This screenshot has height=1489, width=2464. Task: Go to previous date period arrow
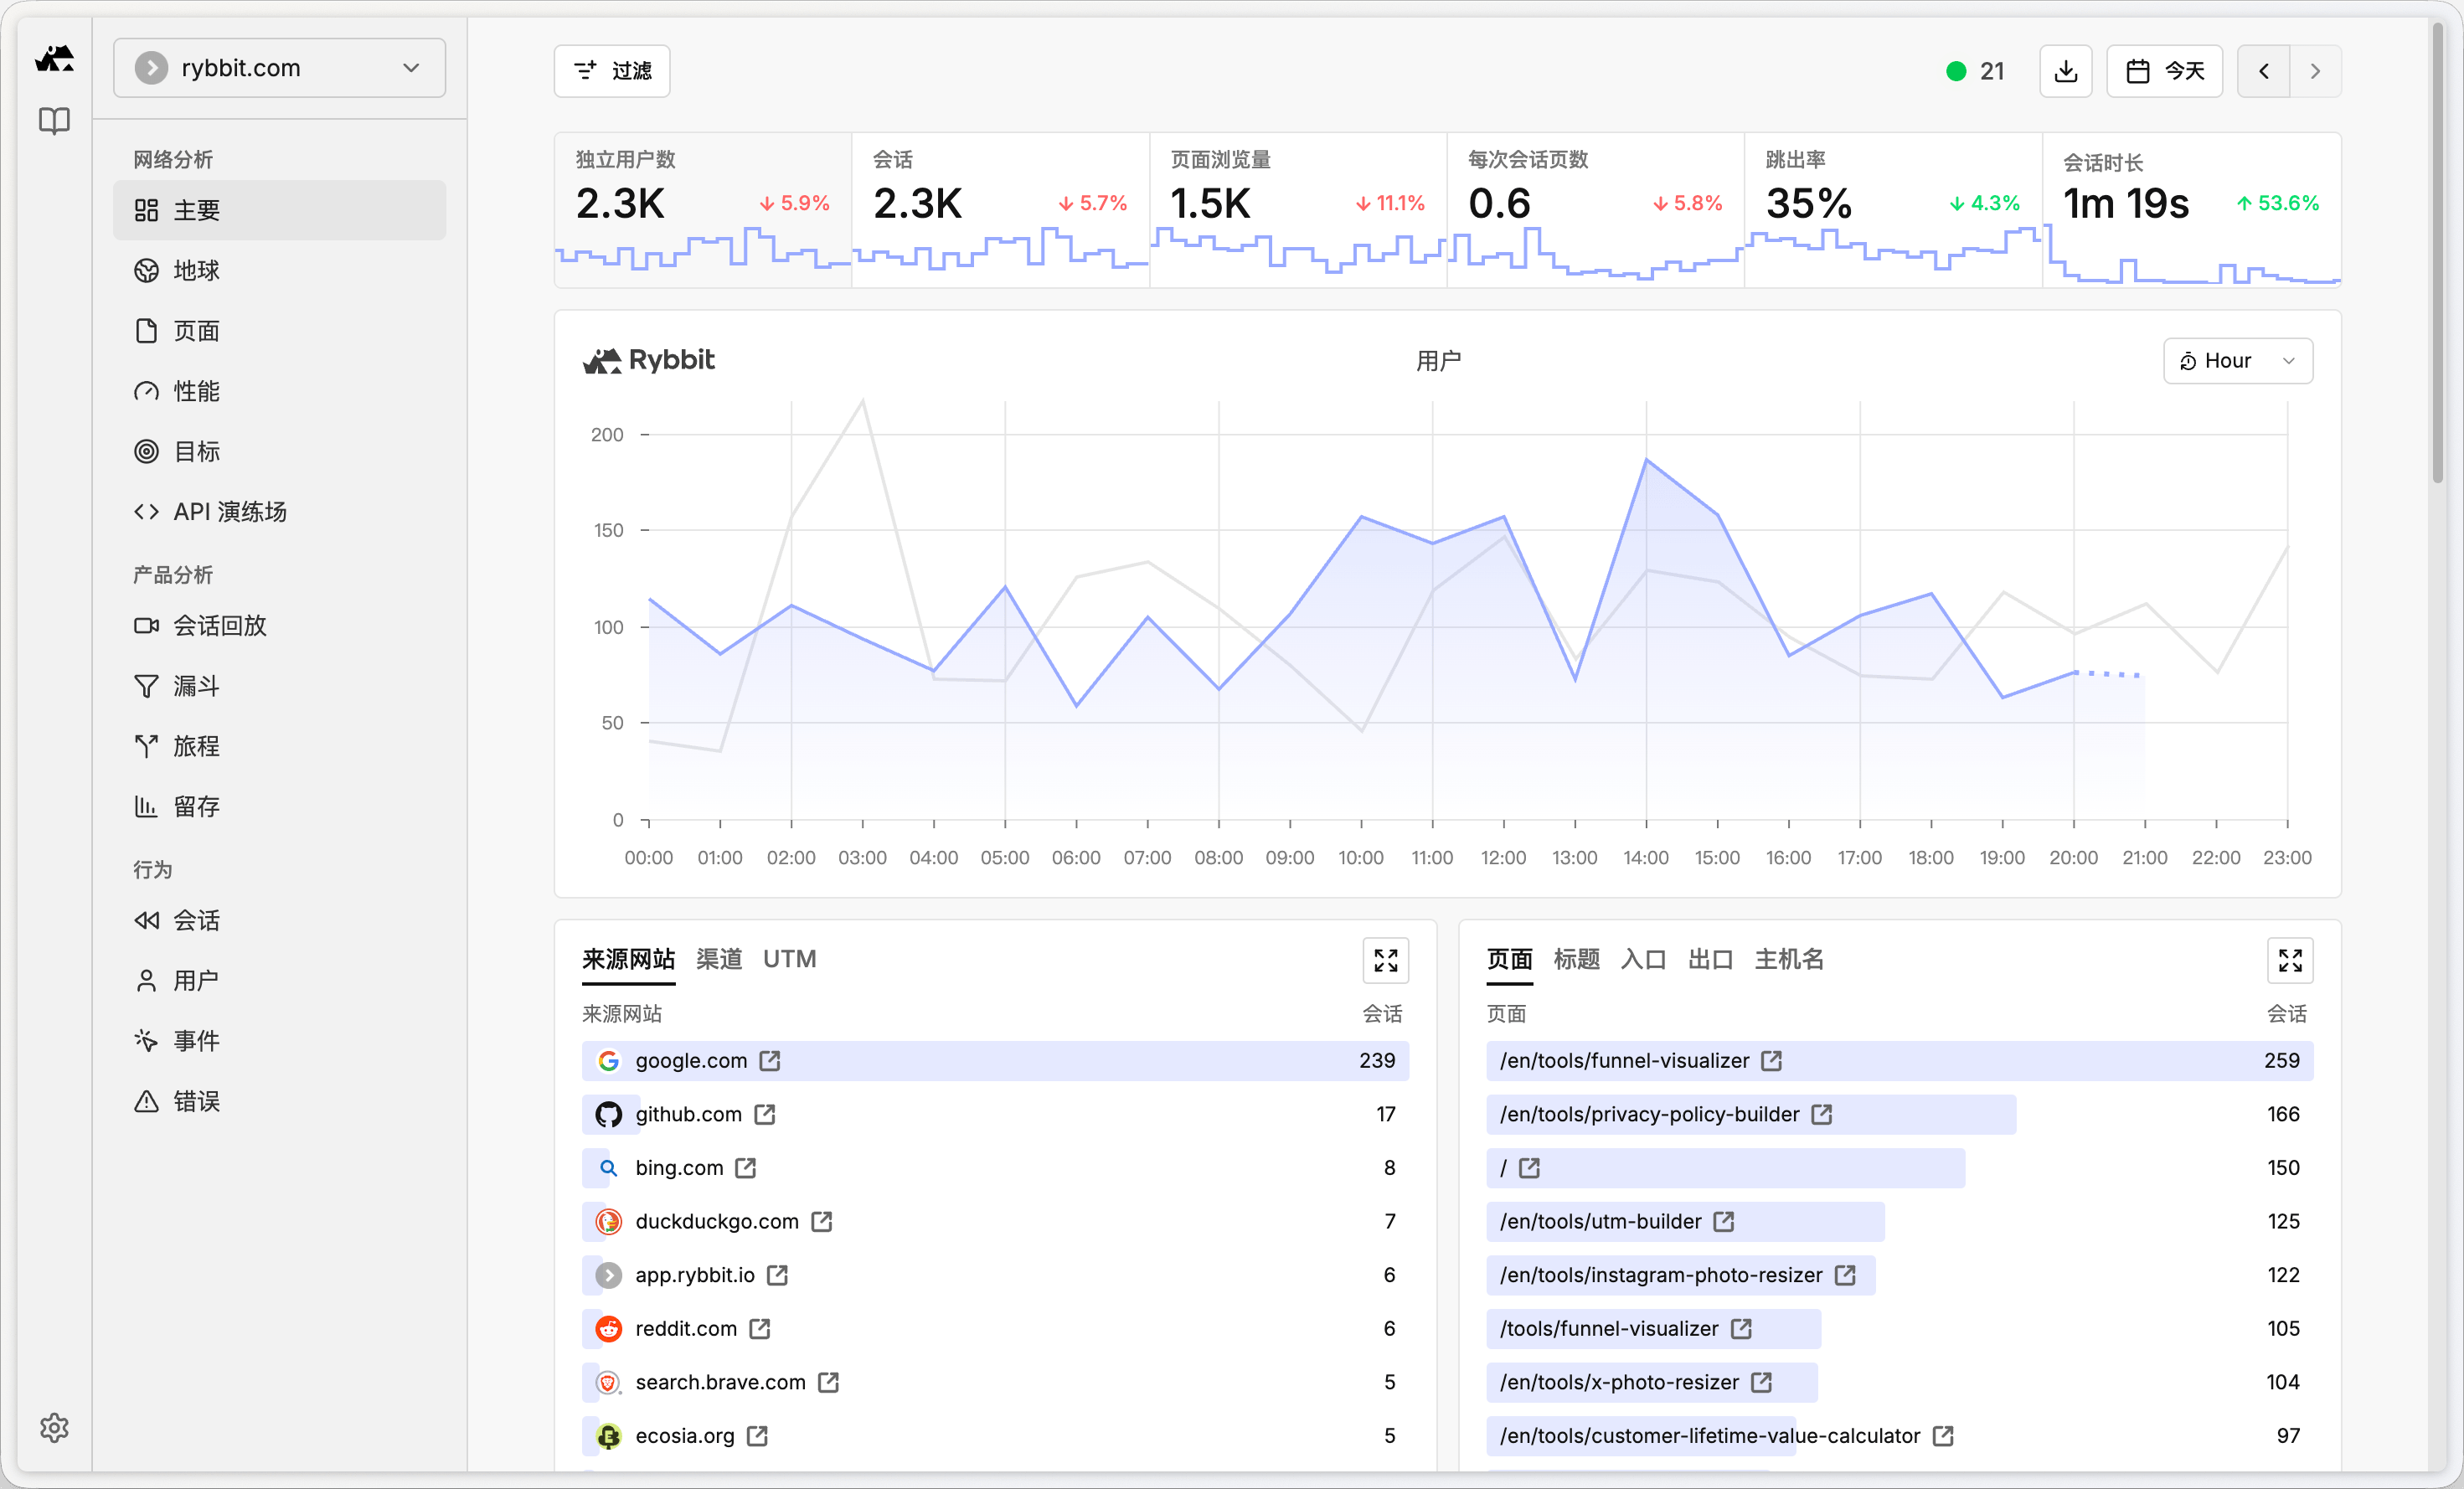[2263, 71]
